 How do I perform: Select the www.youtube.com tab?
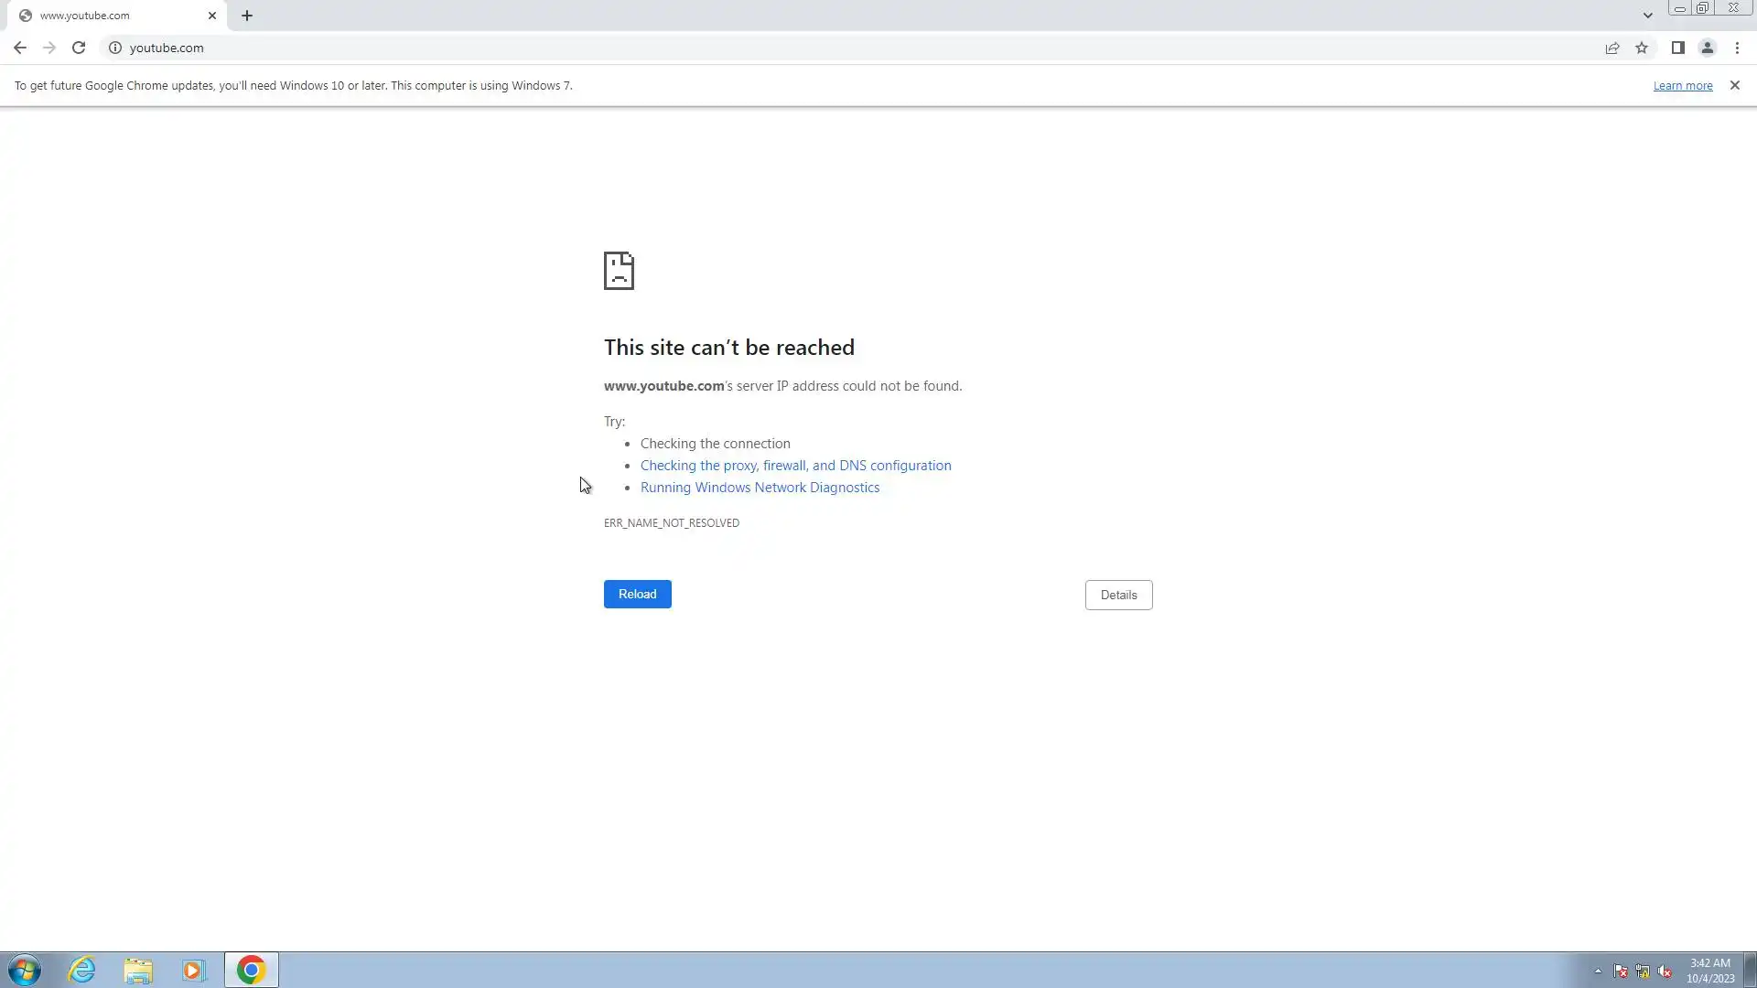click(110, 16)
